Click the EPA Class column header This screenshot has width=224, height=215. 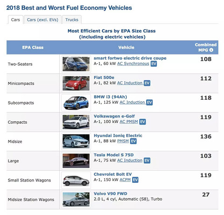(33, 48)
